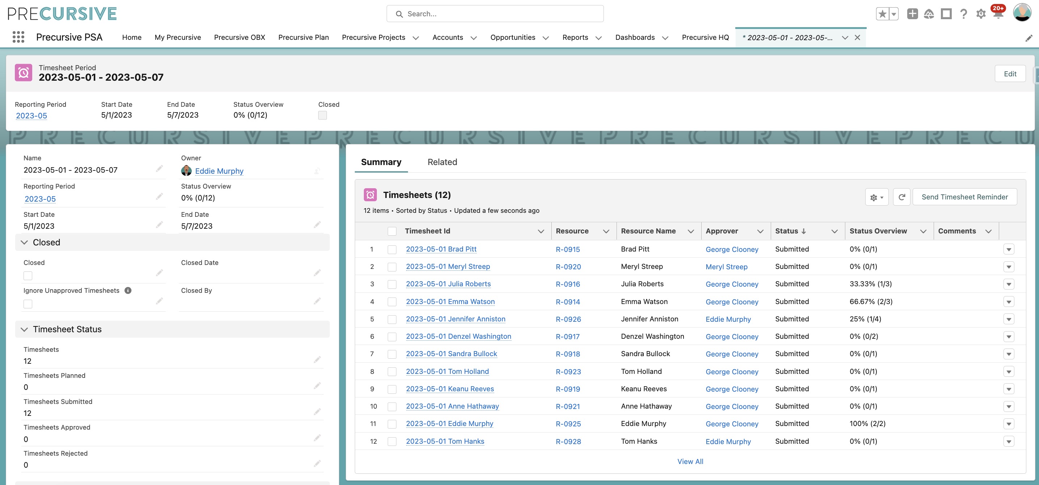Image resolution: width=1039 pixels, height=485 pixels.
Task: Enable Ignore Unapproved Timesheets
Action: (28, 304)
